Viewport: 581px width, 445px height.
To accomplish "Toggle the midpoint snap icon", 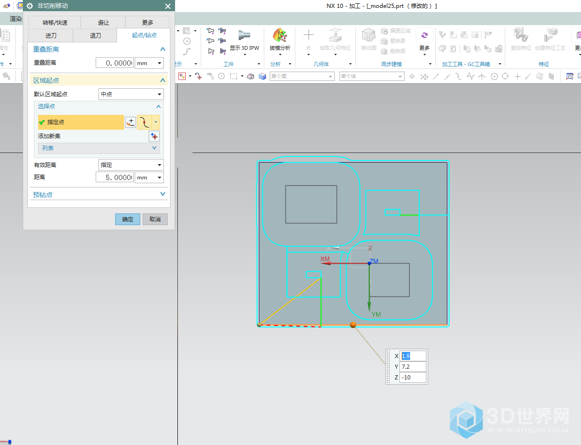I will tap(447, 76).
